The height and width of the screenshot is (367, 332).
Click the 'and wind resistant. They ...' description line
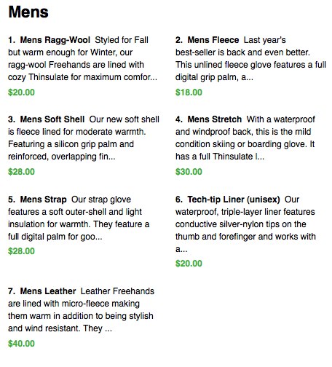pyautogui.click(x=60, y=328)
